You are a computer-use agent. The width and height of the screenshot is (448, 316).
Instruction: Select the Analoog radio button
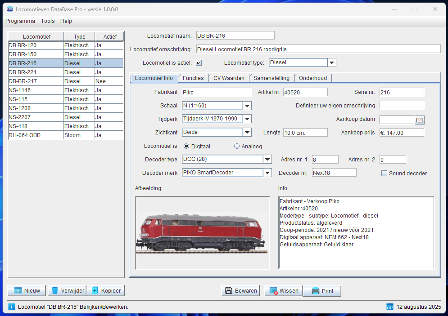tap(236, 146)
